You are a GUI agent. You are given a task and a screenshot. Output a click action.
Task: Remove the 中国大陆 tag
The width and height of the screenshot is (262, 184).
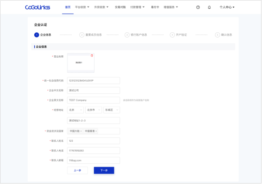point(81,131)
